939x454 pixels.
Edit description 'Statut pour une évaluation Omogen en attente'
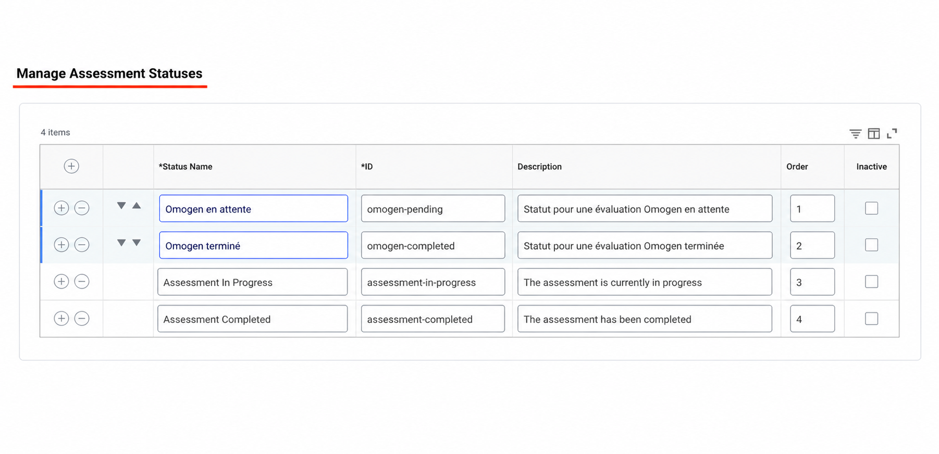[645, 208]
